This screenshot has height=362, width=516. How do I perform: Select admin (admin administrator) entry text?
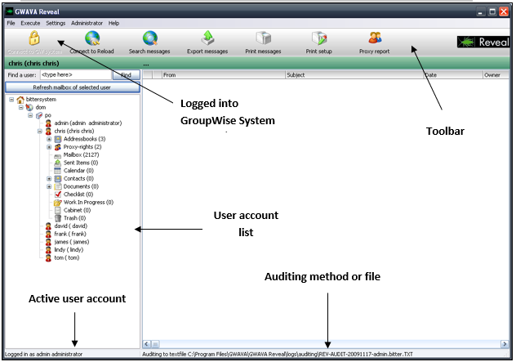pyautogui.click(x=88, y=123)
